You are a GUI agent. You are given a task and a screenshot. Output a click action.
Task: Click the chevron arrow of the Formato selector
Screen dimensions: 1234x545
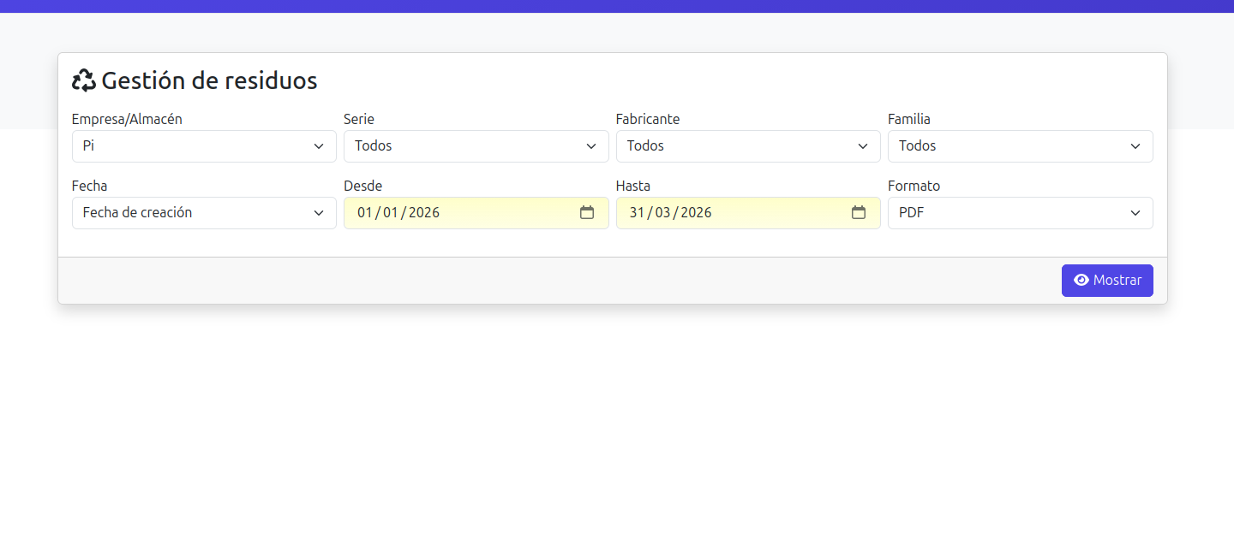tap(1135, 213)
